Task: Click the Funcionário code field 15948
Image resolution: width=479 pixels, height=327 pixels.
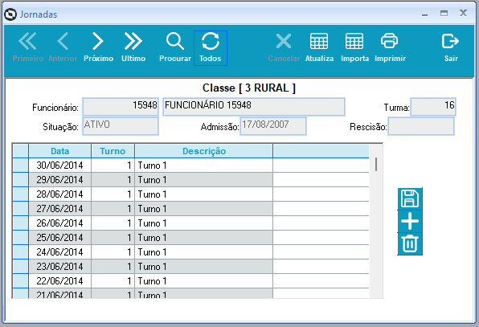Action: click(x=121, y=107)
